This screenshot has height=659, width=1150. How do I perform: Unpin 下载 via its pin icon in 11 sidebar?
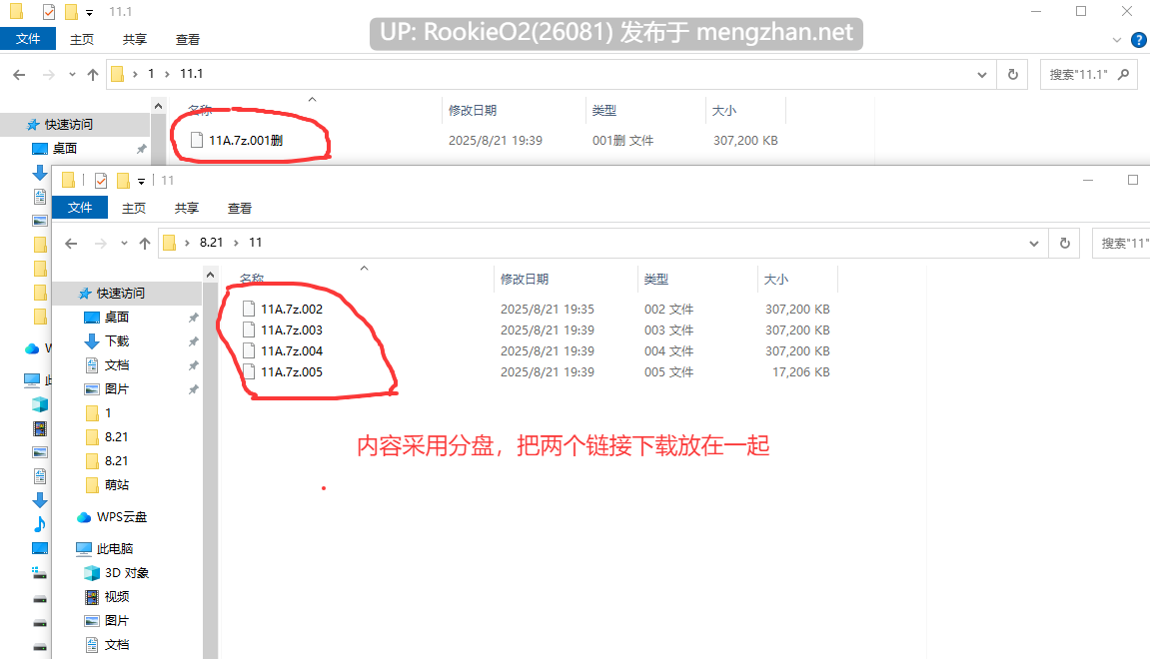[x=193, y=341]
